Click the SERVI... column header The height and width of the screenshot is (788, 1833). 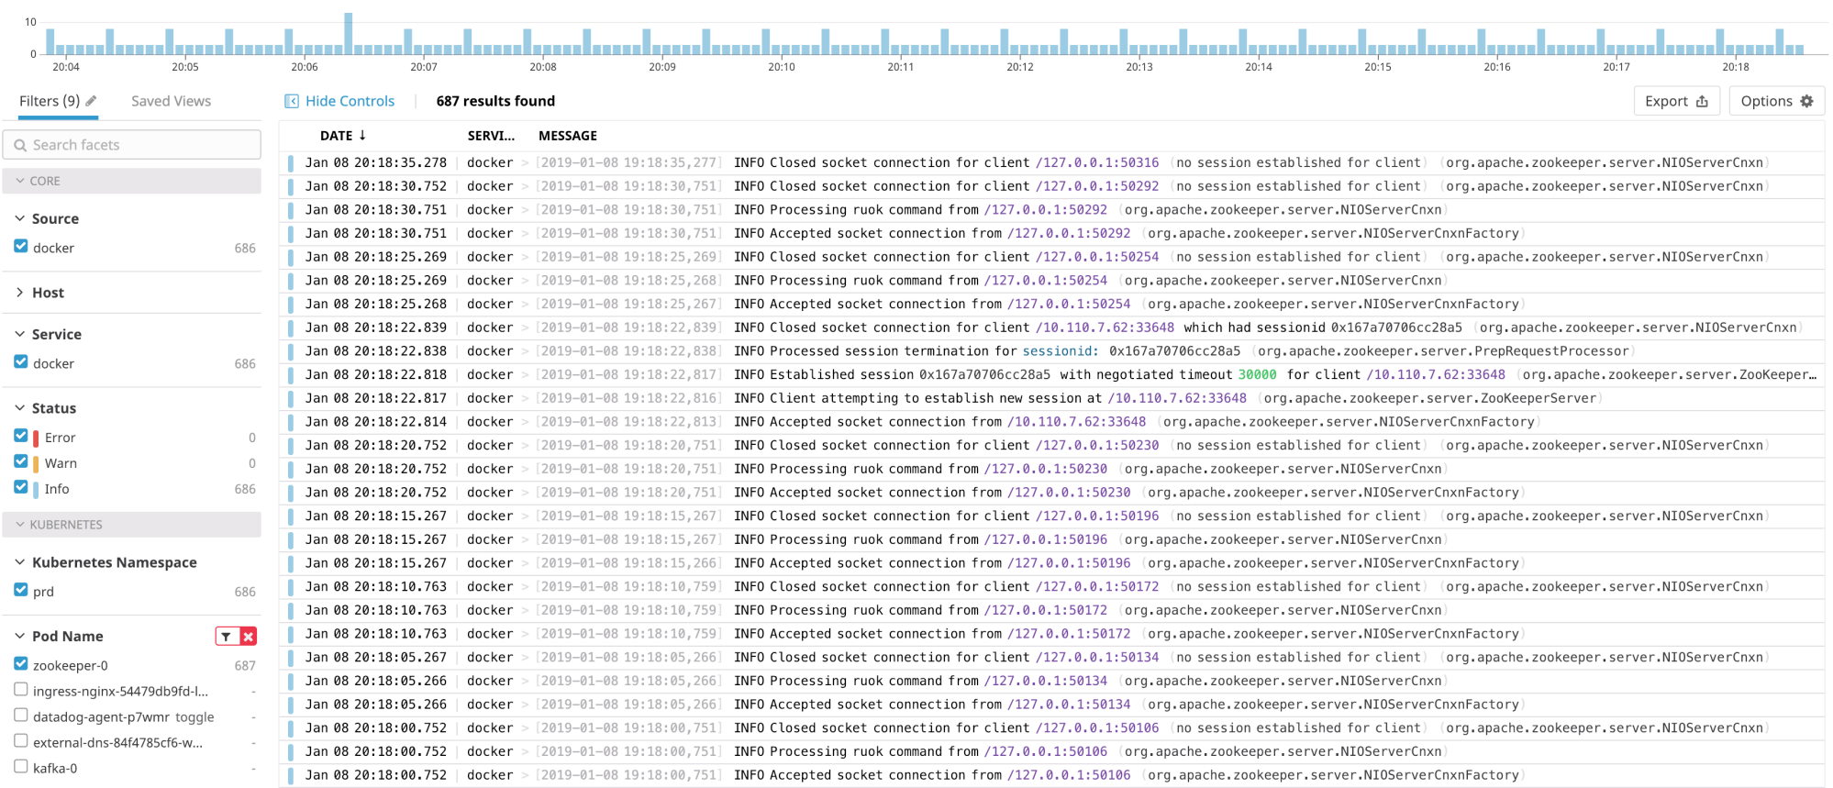pyautogui.click(x=491, y=135)
